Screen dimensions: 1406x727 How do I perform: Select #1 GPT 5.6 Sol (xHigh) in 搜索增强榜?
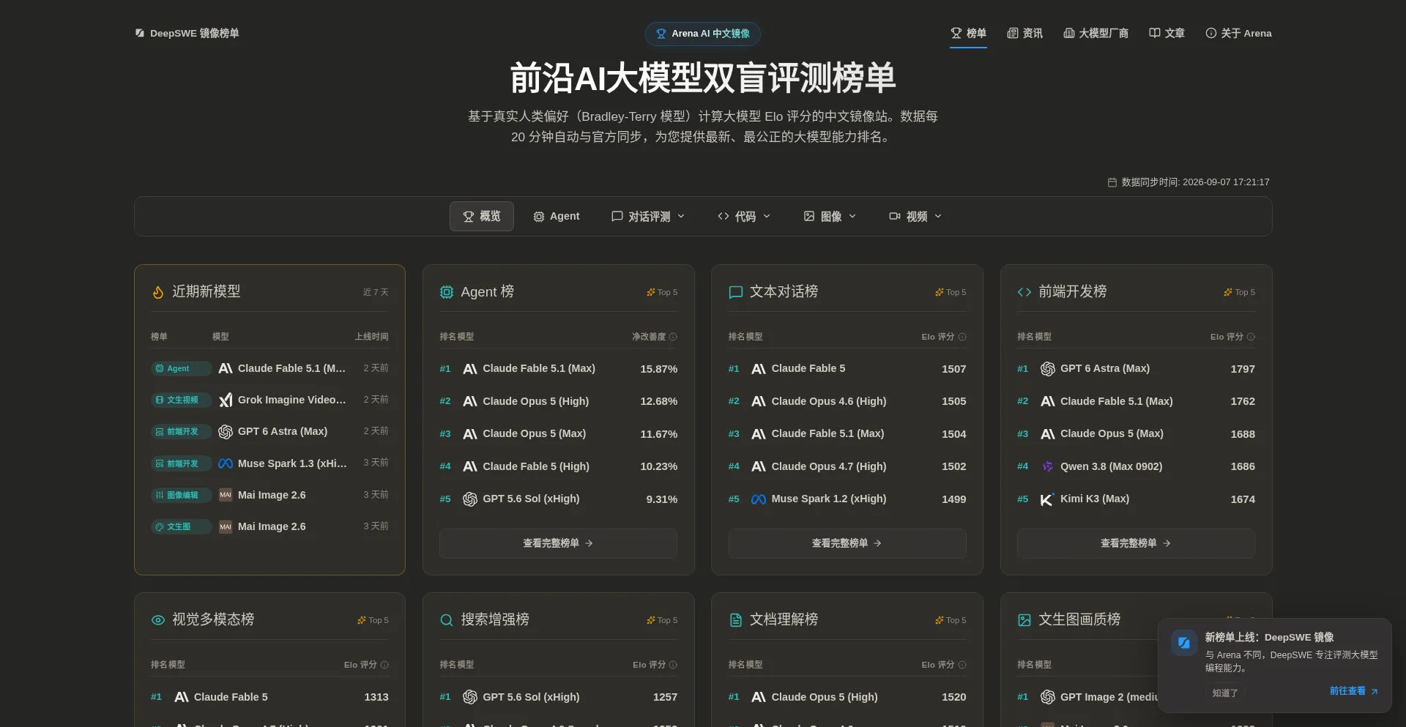(x=558, y=697)
